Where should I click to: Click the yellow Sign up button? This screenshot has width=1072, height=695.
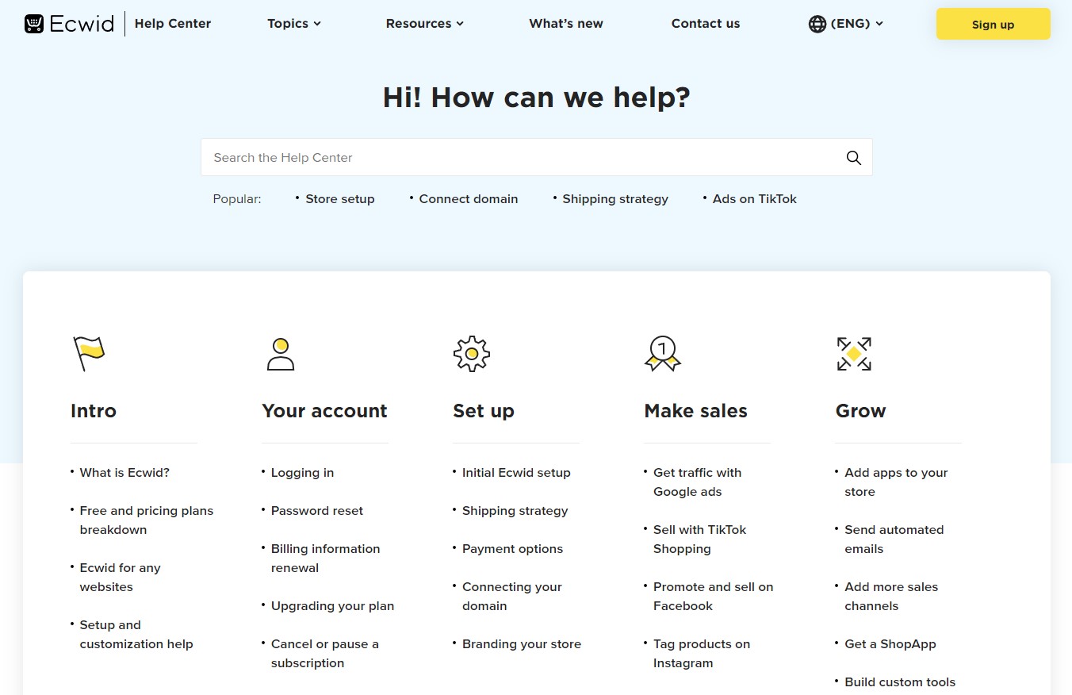[993, 24]
